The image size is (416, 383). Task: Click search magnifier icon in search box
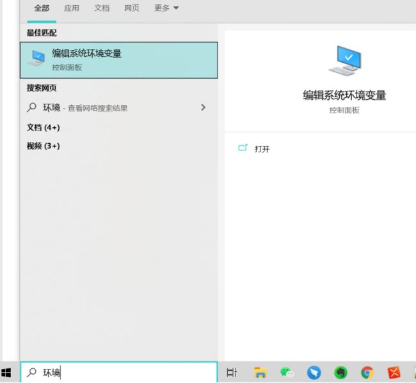[x=31, y=372]
